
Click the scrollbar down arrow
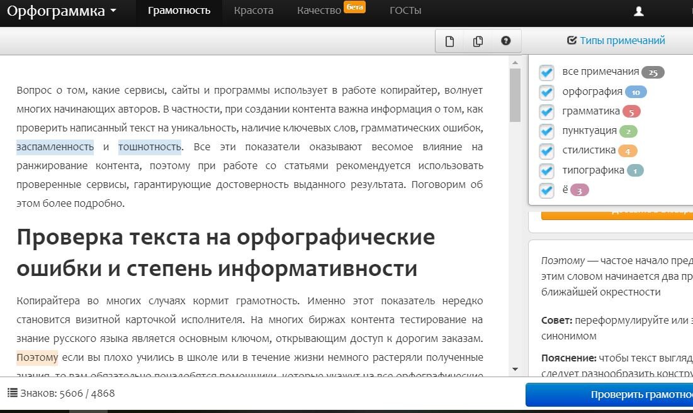pos(515,370)
